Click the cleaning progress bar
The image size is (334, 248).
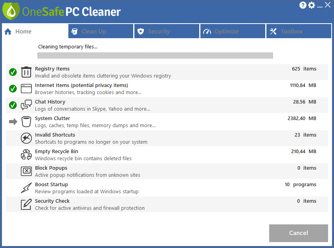point(155,56)
